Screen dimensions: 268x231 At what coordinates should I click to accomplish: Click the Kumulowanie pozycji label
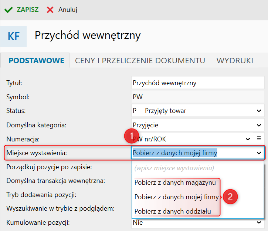38,222
